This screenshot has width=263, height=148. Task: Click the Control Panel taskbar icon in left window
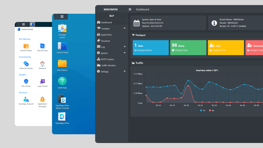tap(32, 24)
